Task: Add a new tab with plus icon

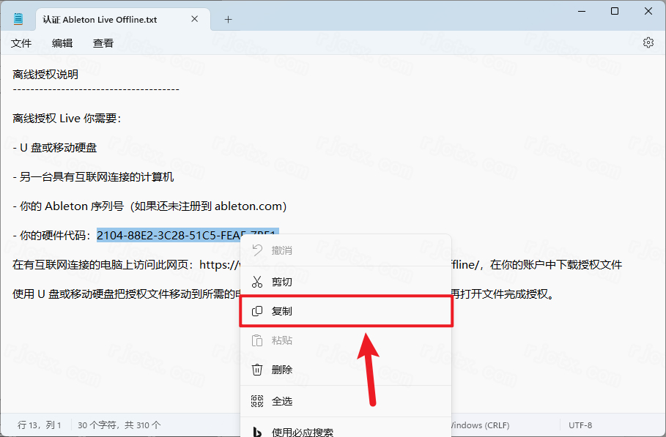Action: 228,20
